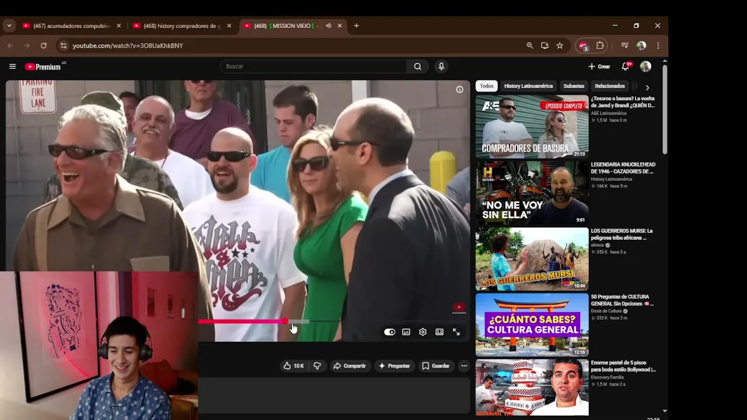This screenshot has height=420, width=747.
Task: Open Chrome three-dot menu
Action: [x=658, y=45]
